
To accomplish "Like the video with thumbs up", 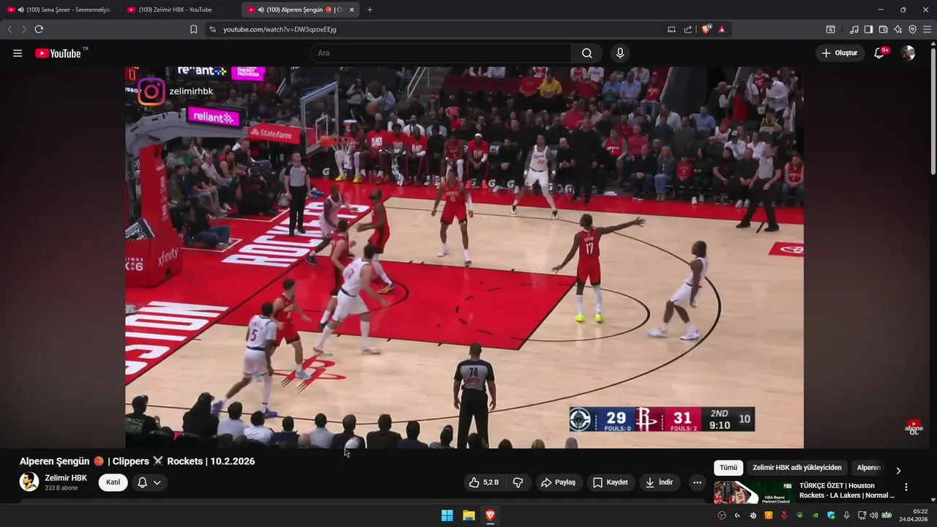I will [484, 482].
